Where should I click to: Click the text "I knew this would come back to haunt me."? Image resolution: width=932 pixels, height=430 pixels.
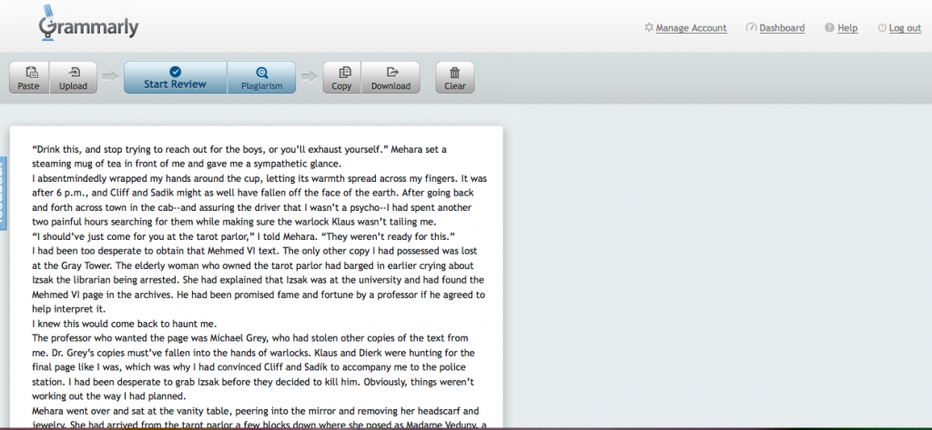(124, 324)
